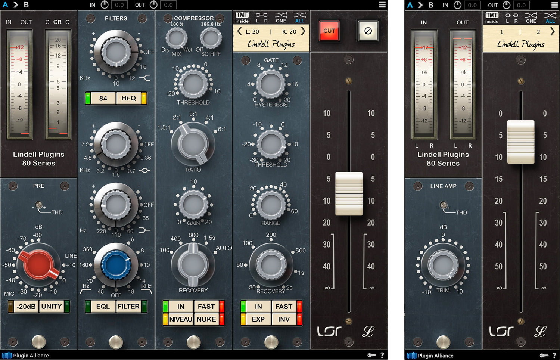This screenshot has height=360, width=560.
Task: Click the channel fader handle
Action: click(x=349, y=193)
